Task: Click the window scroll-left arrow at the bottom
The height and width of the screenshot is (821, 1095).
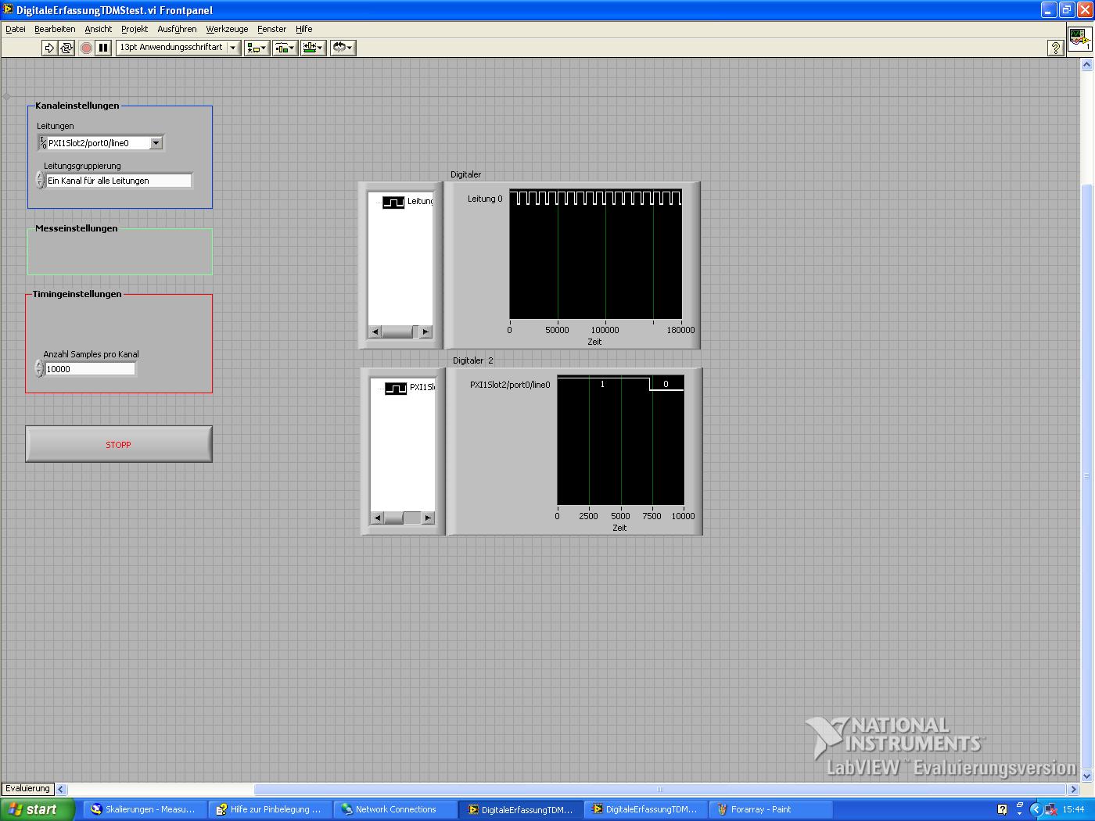Action: coord(62,789)
